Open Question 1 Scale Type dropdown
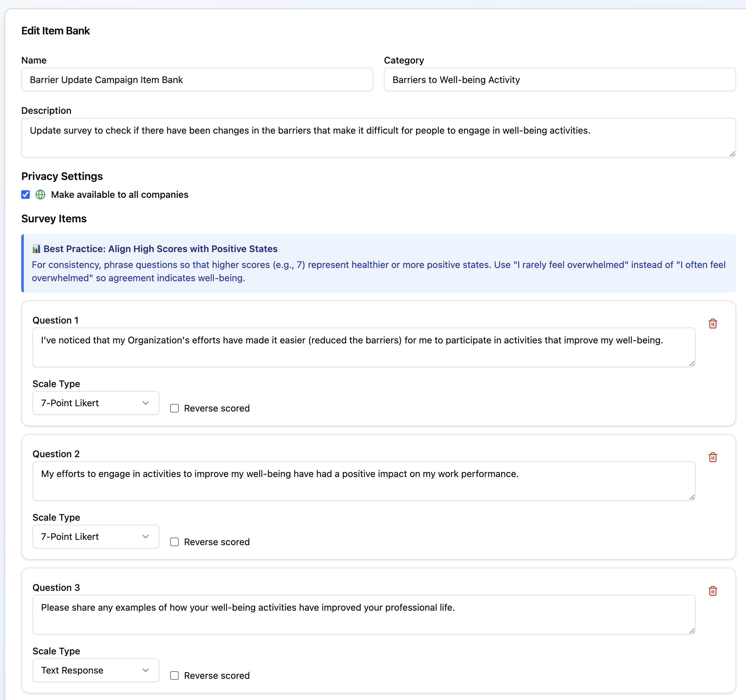746x700 pixels. point(96,403)
